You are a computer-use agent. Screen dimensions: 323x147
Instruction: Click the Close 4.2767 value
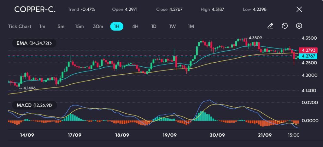tap(169, 9)
